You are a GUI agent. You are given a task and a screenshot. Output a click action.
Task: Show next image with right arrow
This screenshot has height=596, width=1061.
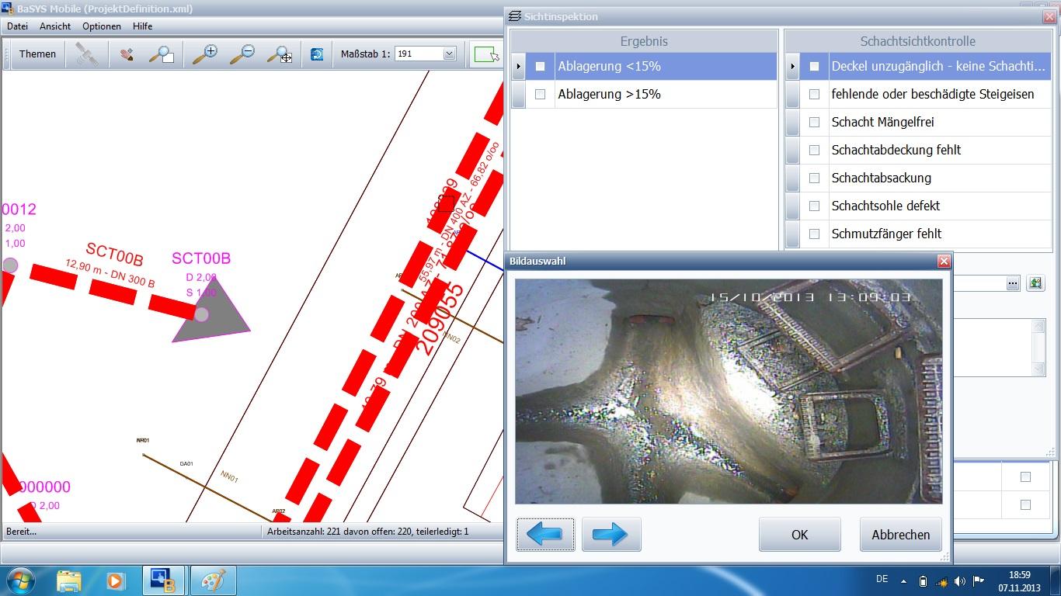611,534
